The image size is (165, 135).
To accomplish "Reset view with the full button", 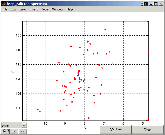I will [x=5, y=131].
